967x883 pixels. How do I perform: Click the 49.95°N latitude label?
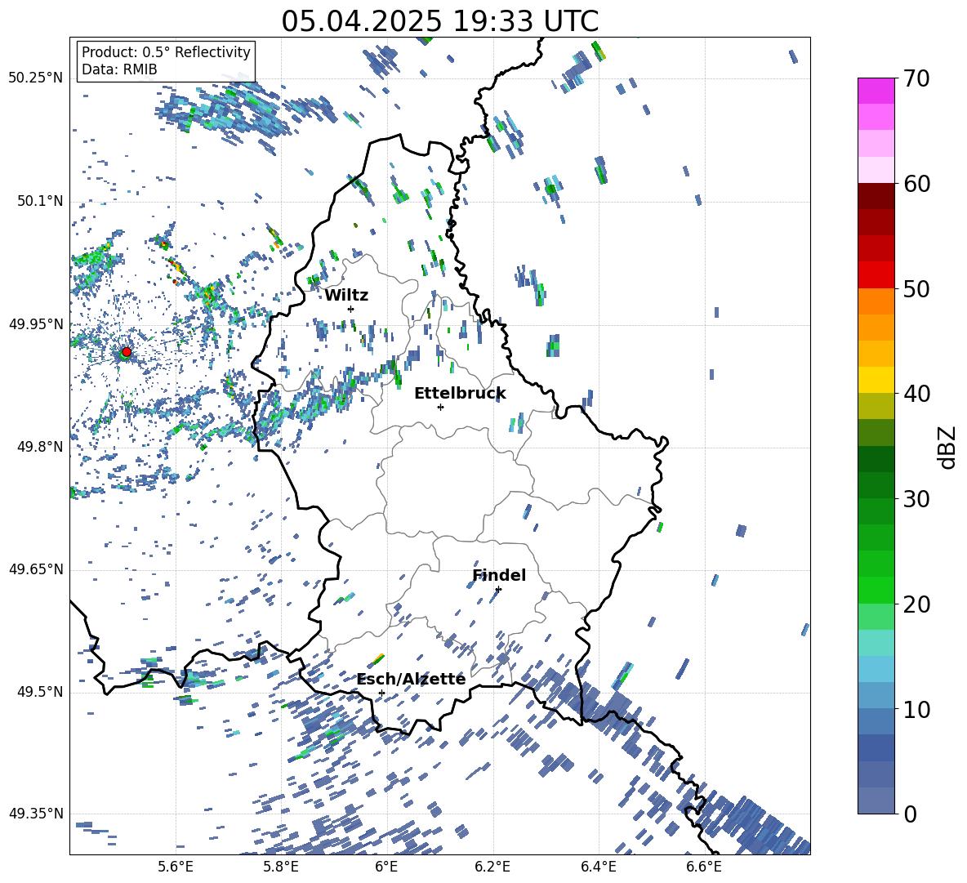(36, 323)
